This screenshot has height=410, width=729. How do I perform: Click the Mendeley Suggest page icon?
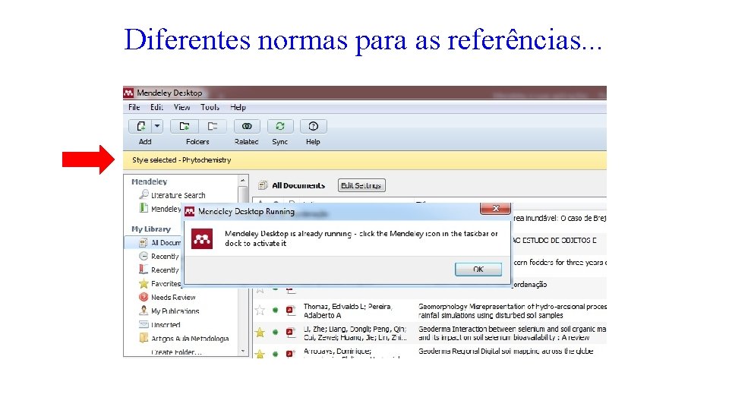point(144,208)
